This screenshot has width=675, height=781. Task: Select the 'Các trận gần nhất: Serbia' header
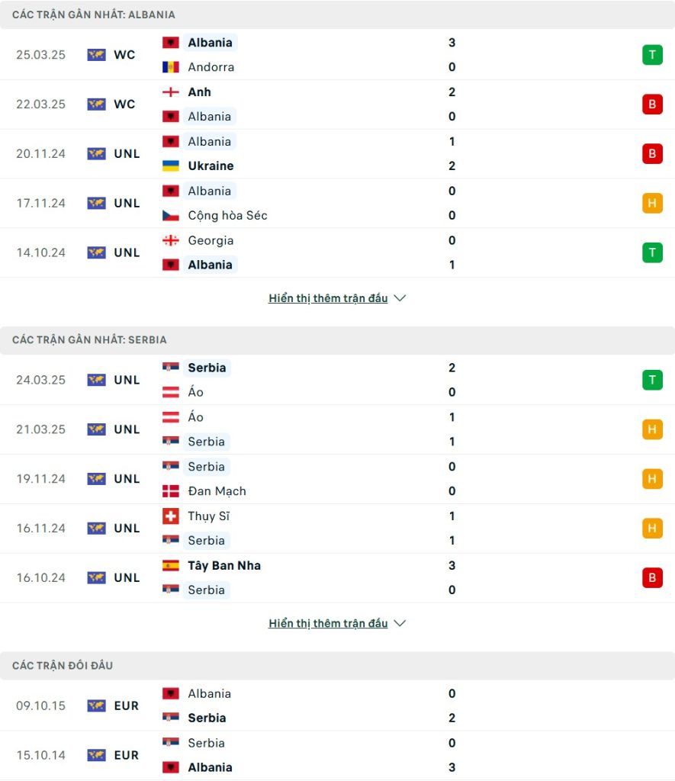(337, 339)
